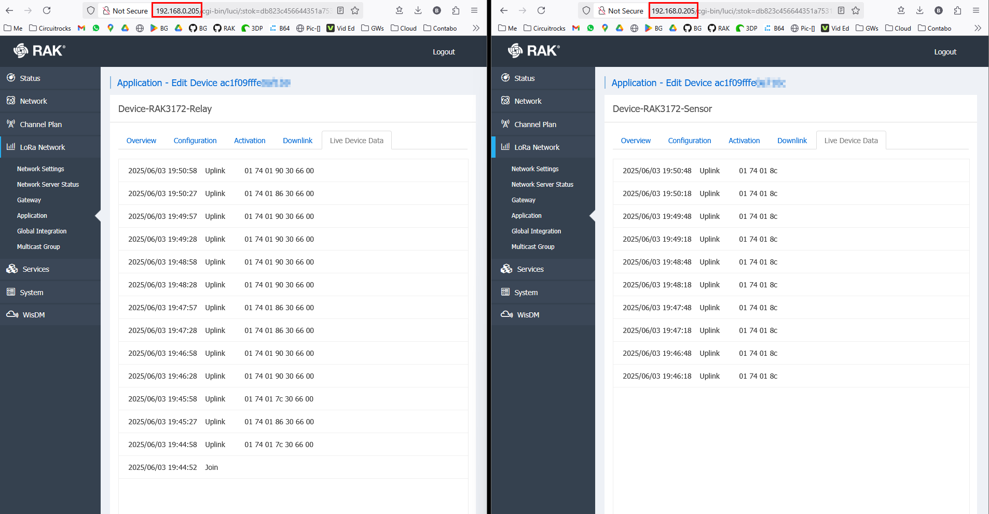
Task: Toggle reader view in the left browser address bar
Action: tap(340, 10)
